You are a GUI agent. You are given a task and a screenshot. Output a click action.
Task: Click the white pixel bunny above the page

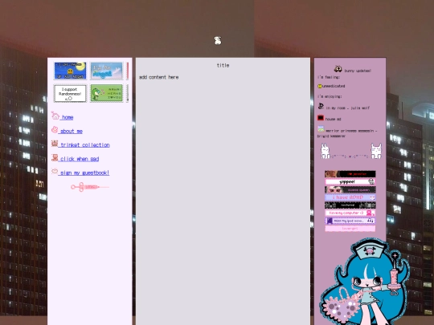tap(218, 41)
